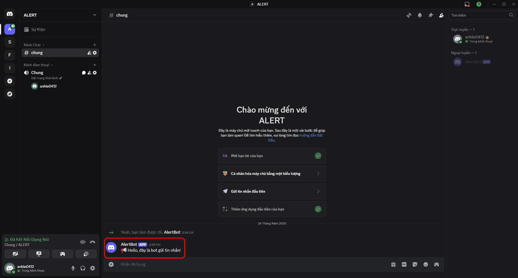518x278 pixels.
Task: Add a channel to Kênh đàm thoại
Action: click(x=94, y=65)
